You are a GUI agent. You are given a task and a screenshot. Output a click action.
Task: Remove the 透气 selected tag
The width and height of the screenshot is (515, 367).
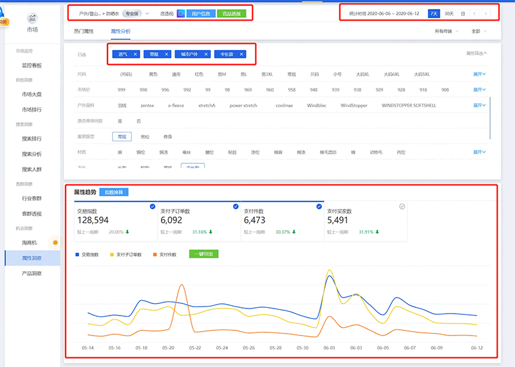[135, 55]
